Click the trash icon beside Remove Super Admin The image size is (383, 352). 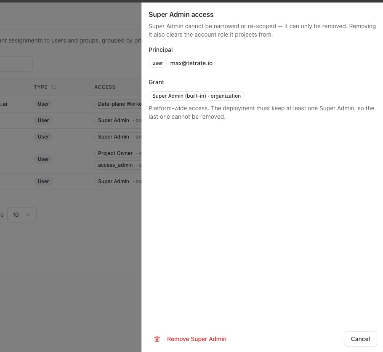click(x=157, y=339)
